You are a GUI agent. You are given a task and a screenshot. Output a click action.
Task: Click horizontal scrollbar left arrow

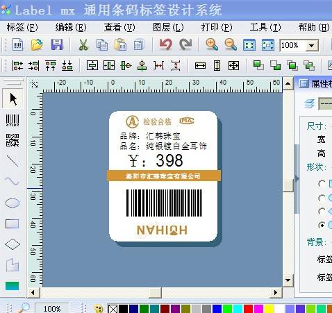click(33, 293)
